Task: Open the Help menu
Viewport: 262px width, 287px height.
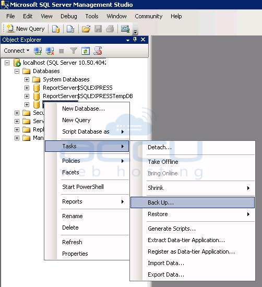Action: (176, 16)
